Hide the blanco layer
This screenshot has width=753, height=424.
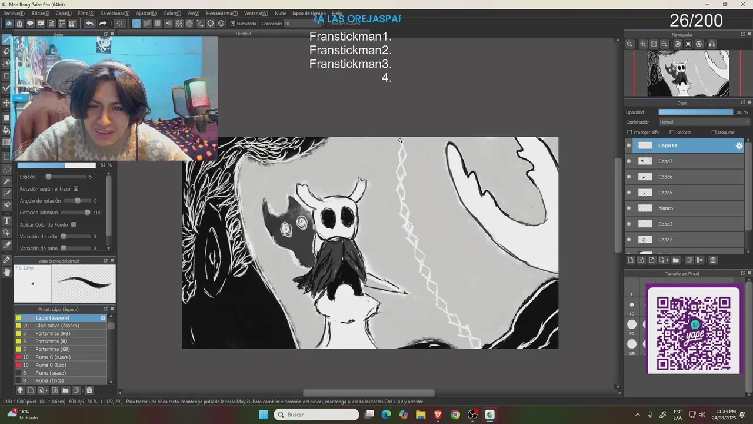[x=629, y=208]
